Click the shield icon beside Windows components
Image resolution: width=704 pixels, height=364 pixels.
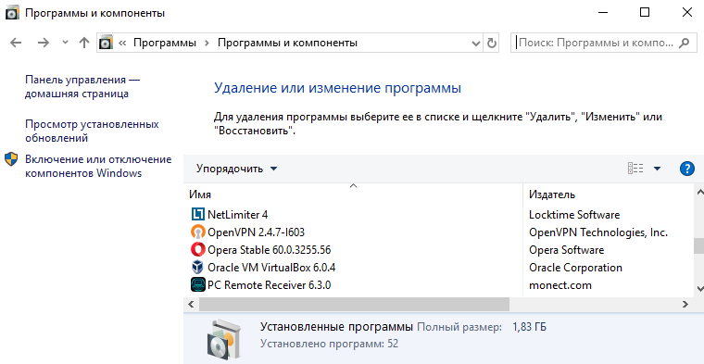[x=11, y=159]
